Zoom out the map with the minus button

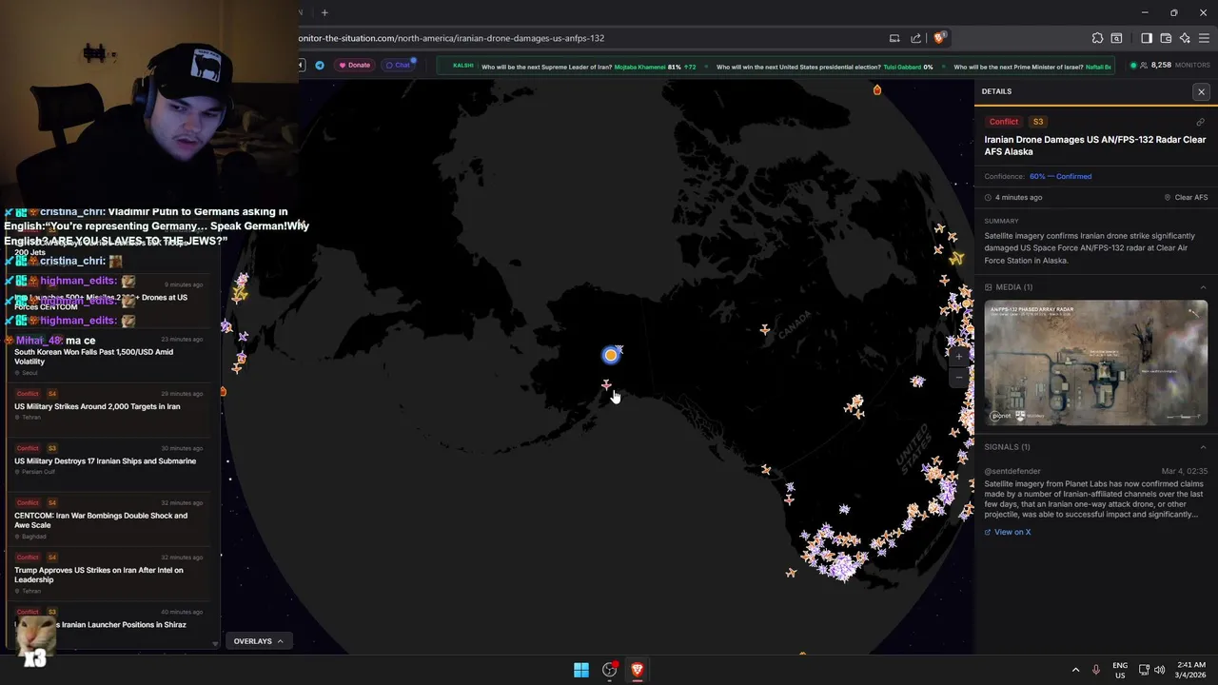959,378
